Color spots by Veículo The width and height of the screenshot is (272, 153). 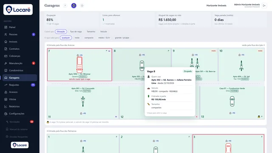104,31
